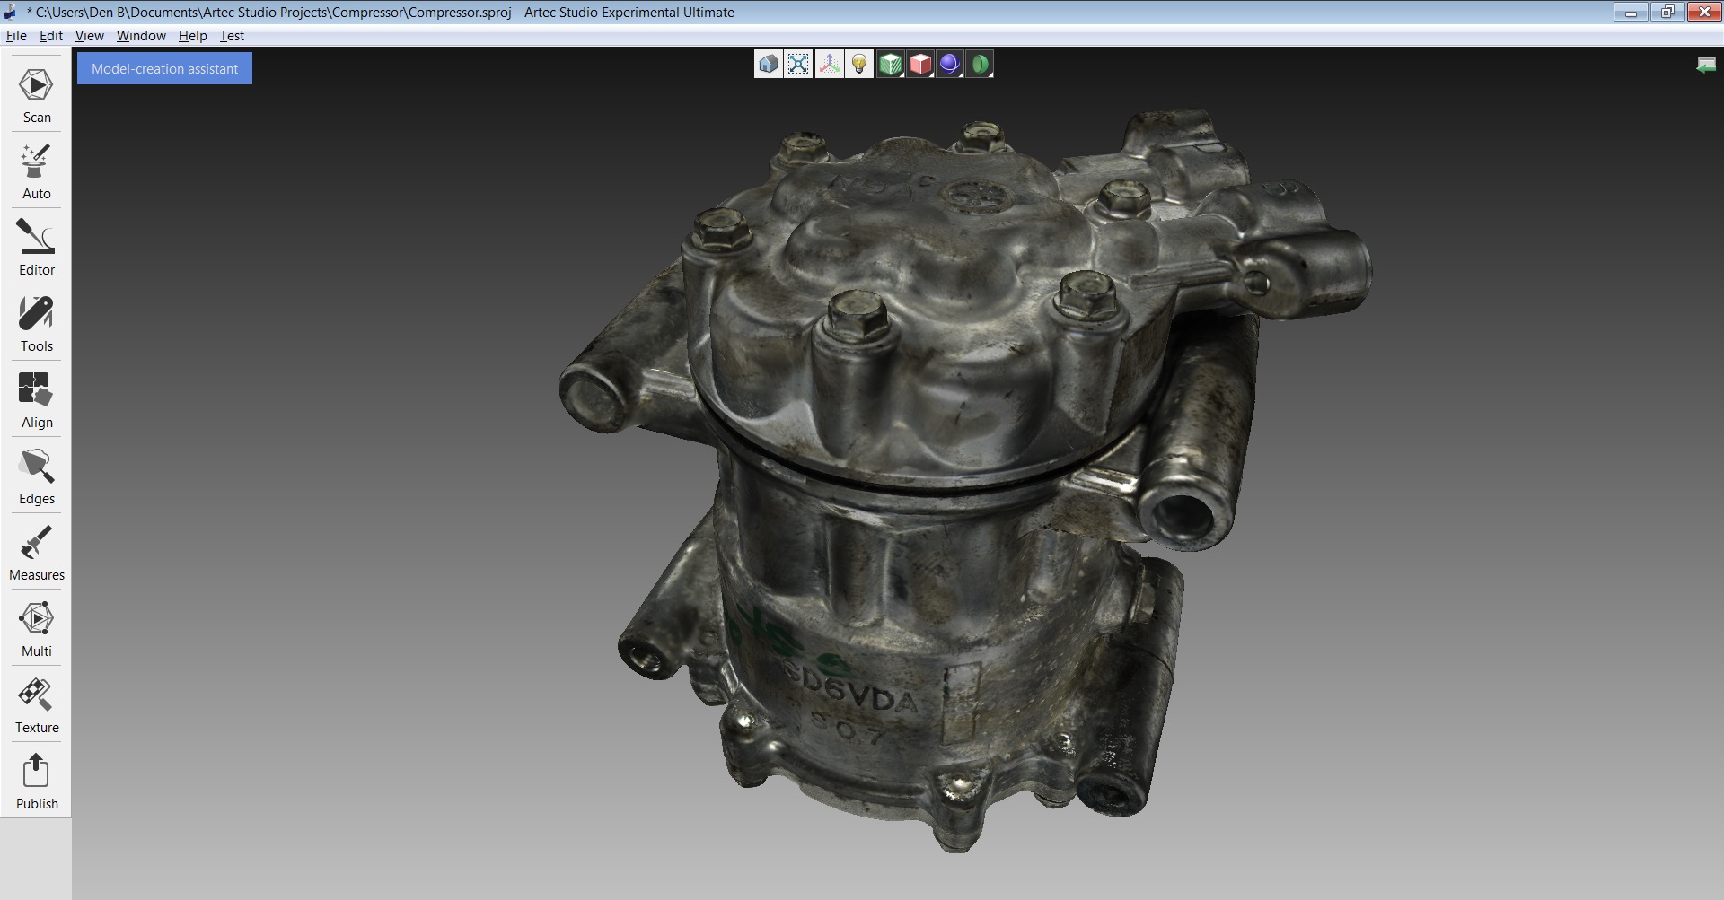Expand the green striped cube dropdown

click(x=890, y=64)
